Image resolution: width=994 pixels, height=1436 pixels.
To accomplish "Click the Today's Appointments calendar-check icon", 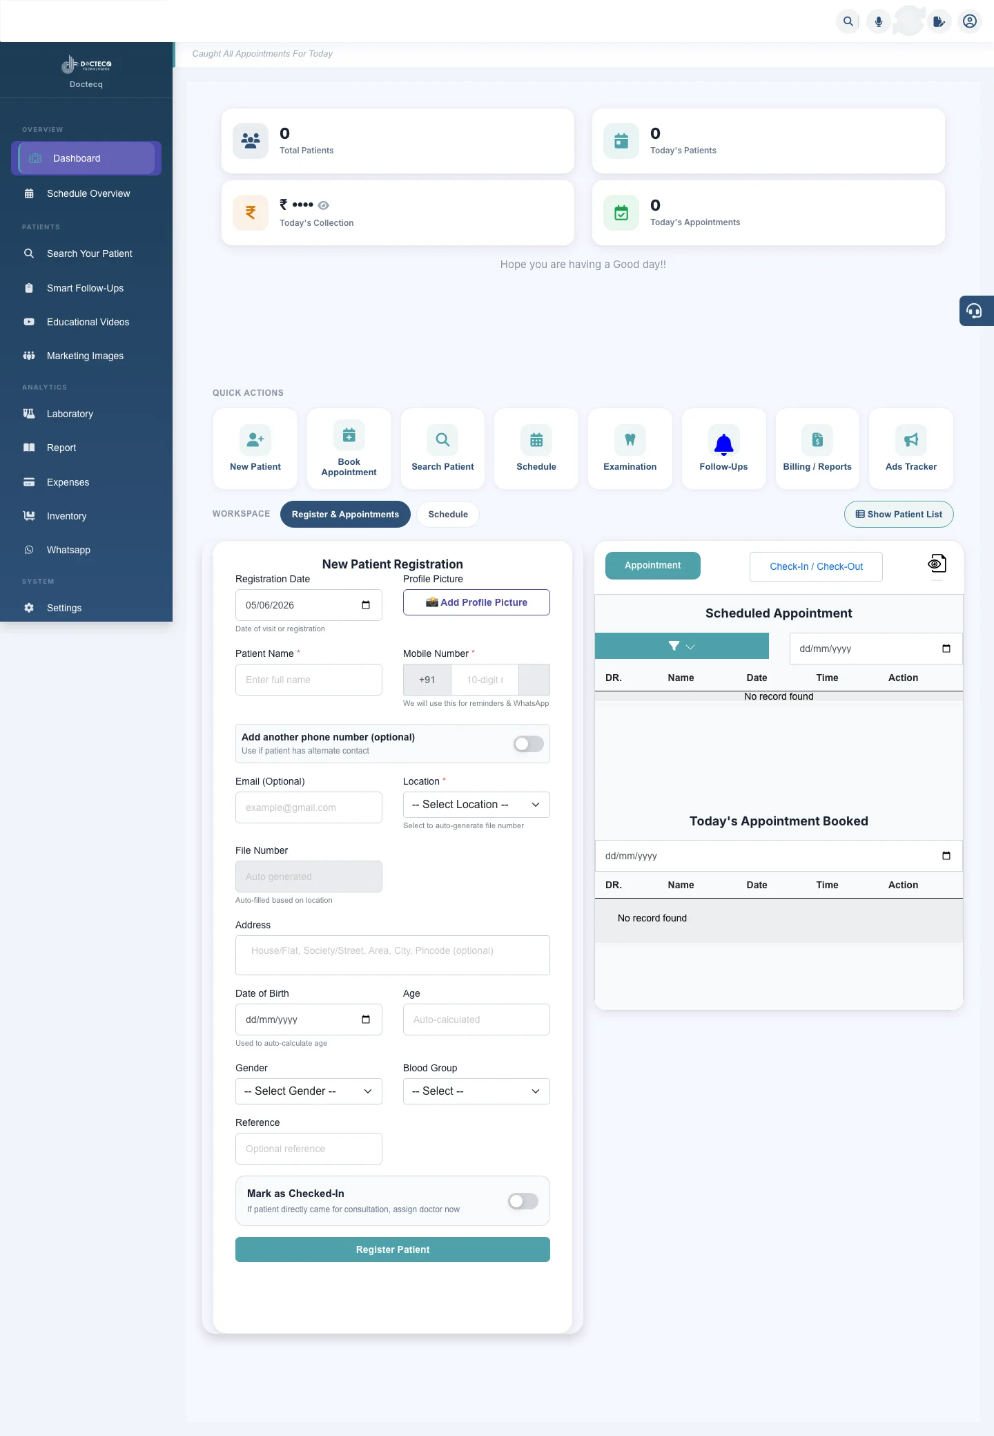I will click(621, 213).
